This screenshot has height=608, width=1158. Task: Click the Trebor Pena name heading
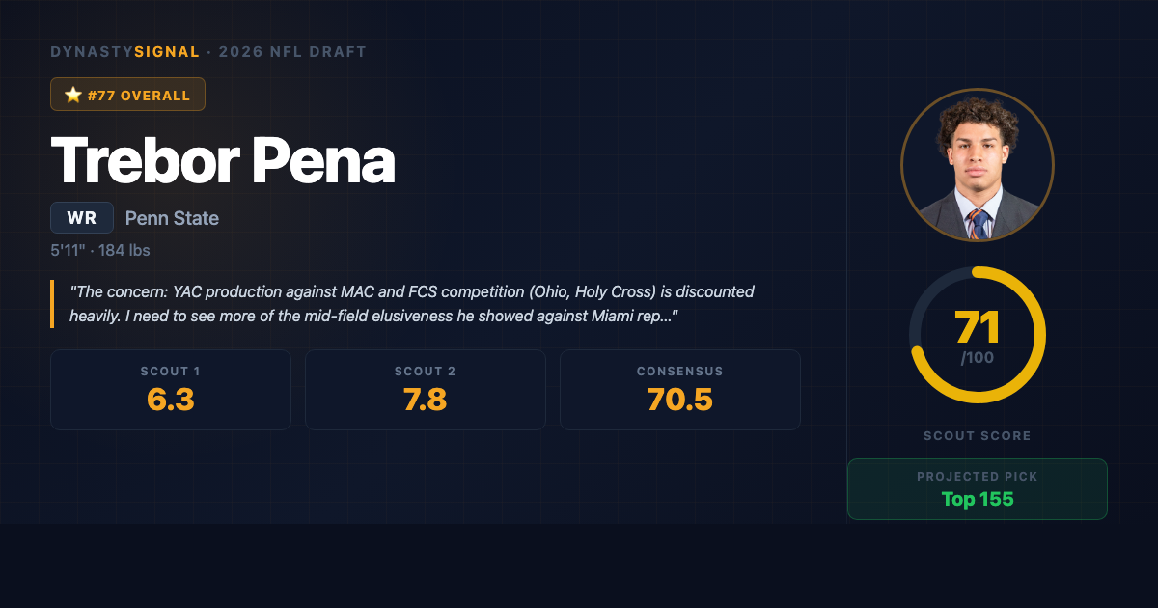pyautogui.click(x=223, y=159)
